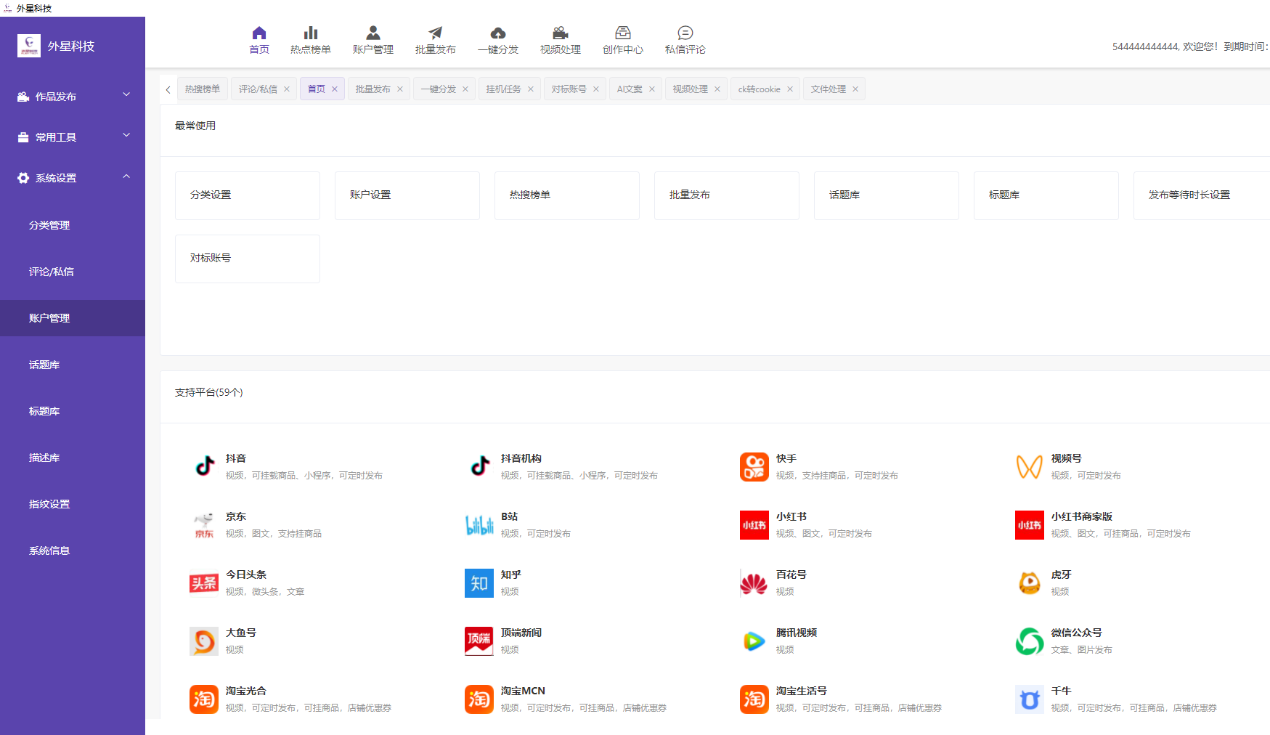
Task: Expand the 作品发布 sidebar menu
Action: pos(73,97)
